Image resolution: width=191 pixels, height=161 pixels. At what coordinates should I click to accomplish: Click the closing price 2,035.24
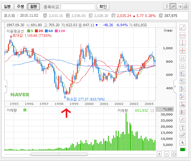click(x=124, y=16)
